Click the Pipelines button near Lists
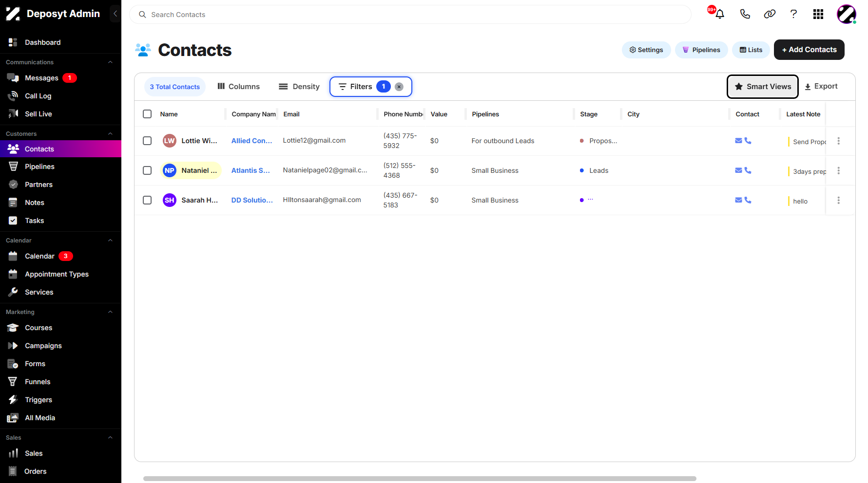 701,50
